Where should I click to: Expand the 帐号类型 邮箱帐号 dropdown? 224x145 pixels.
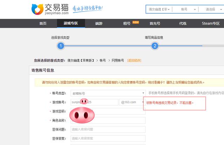click(x=108, y=93)
